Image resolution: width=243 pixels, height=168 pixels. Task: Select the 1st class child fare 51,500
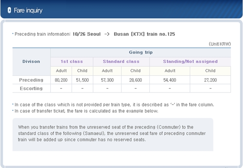(82, 80)
